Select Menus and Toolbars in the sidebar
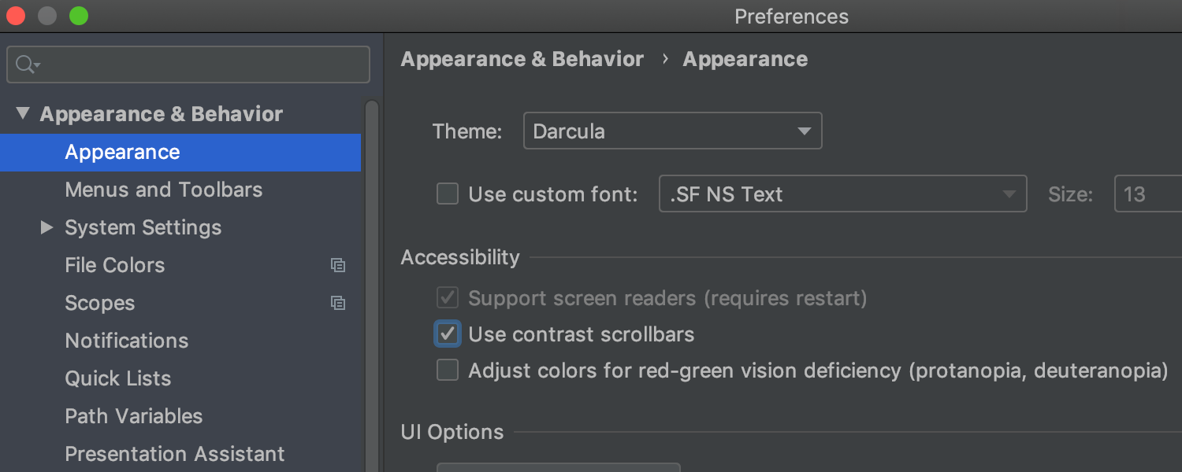This screenshot has width=1182, height=472. click(x=163, y=190)
